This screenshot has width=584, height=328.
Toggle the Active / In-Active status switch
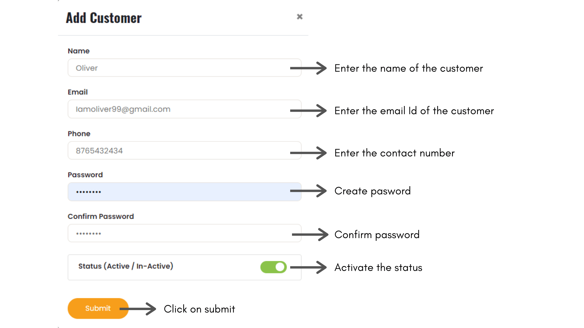pos(273,267)
